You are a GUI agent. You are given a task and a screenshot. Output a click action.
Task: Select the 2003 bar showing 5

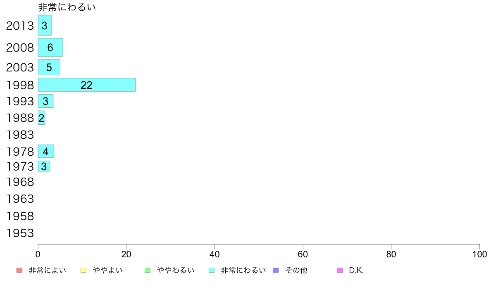tap(49, 67)
